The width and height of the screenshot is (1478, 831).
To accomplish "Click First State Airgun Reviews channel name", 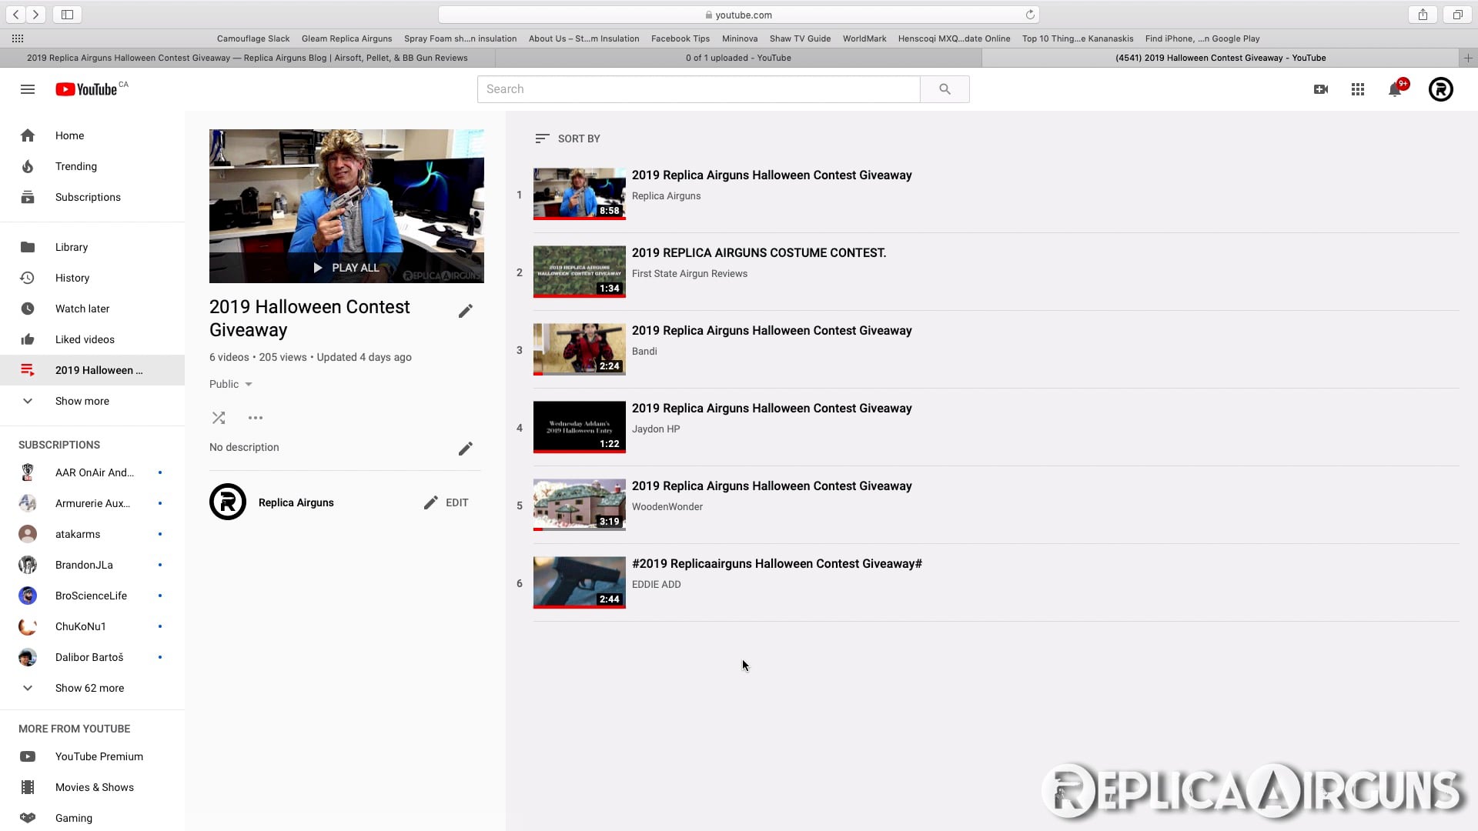I will pyautogui.click(x=690, y=273).
